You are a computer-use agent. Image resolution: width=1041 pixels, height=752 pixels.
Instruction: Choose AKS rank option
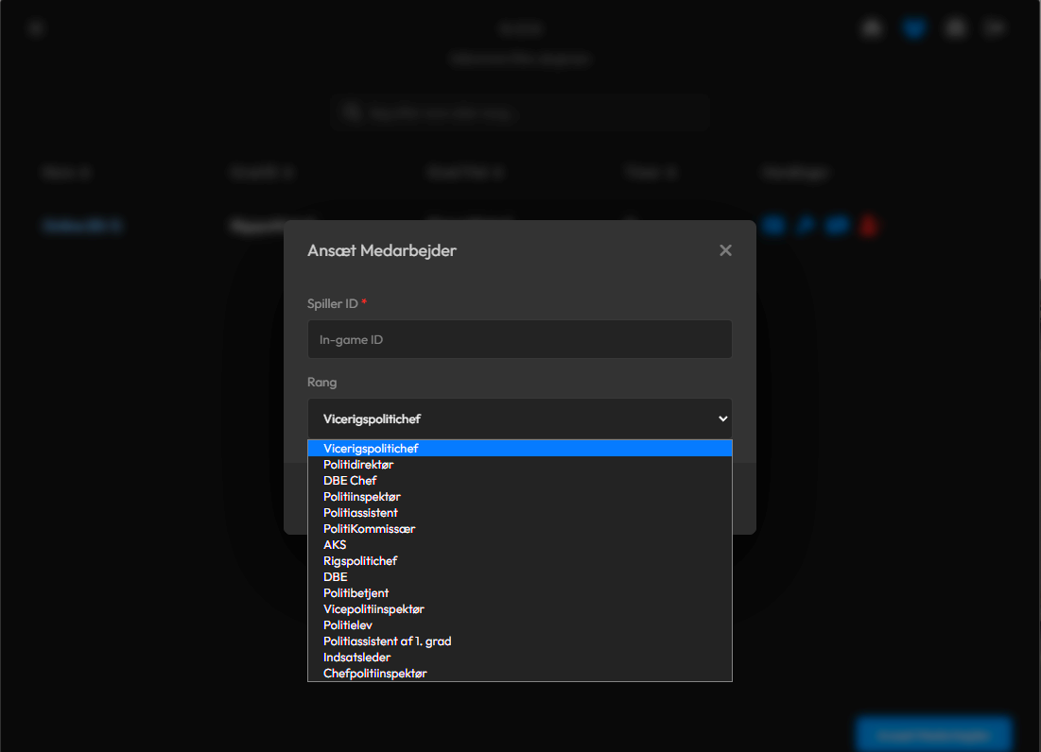(x=520, y=544)
